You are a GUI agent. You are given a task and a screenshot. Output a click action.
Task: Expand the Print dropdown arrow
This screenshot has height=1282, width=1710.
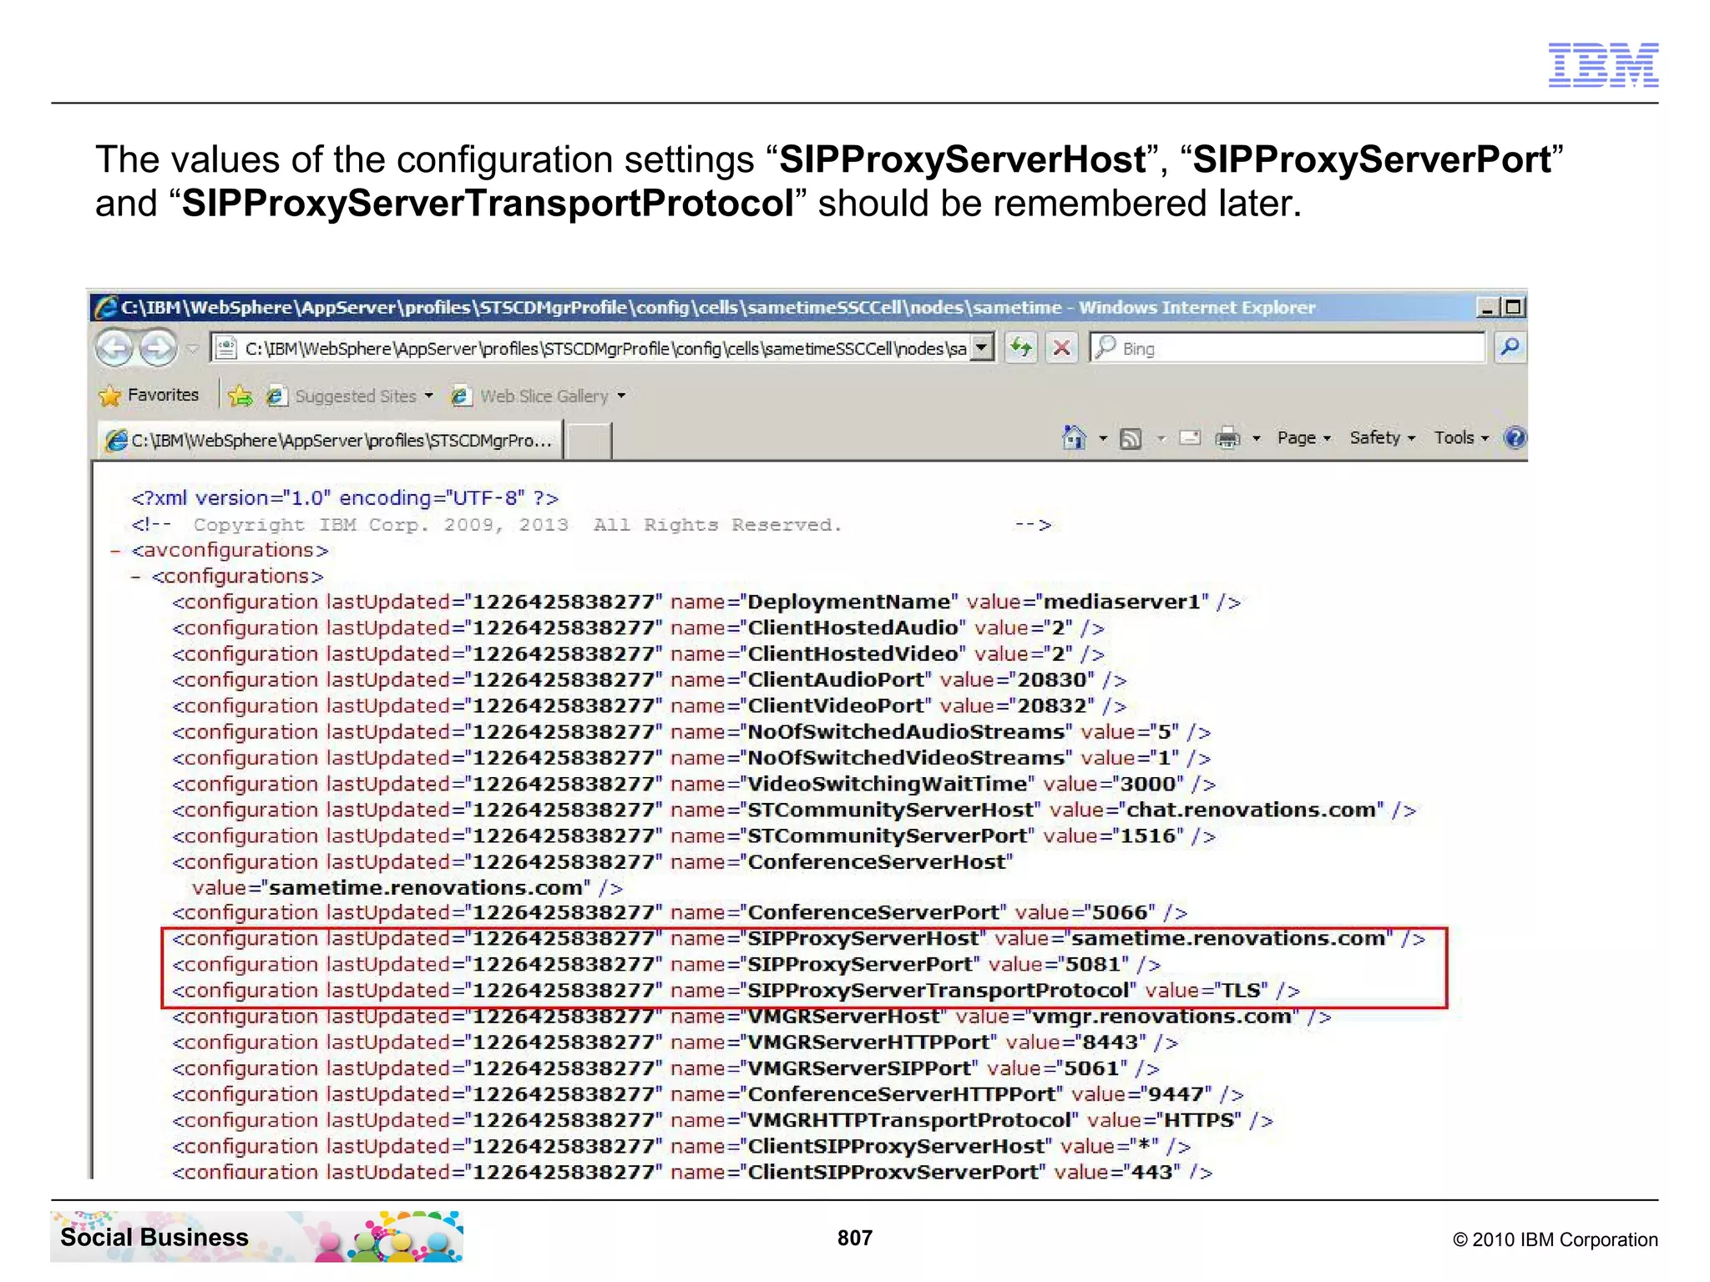coord(1256,438)
